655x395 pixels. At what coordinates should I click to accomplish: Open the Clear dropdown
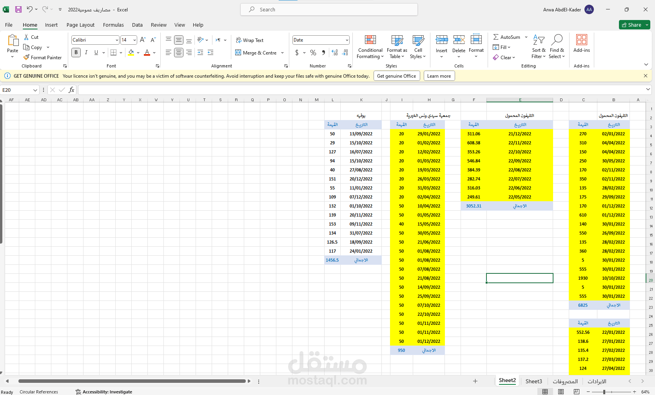pyautogui.click(x=504, y=57)
